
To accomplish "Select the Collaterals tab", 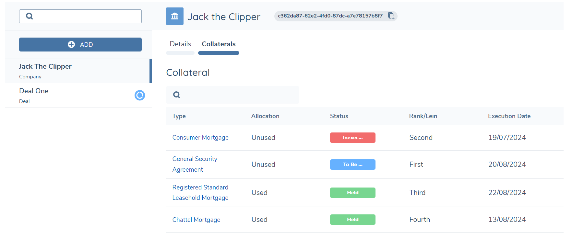I will (219, 44).
